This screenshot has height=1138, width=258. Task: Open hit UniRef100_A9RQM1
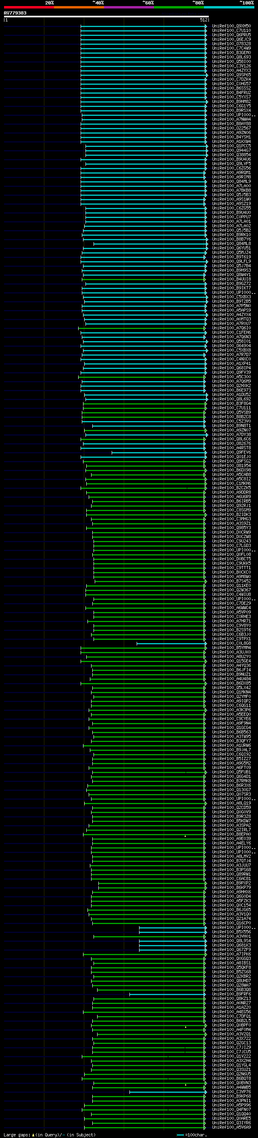point(231,173)
